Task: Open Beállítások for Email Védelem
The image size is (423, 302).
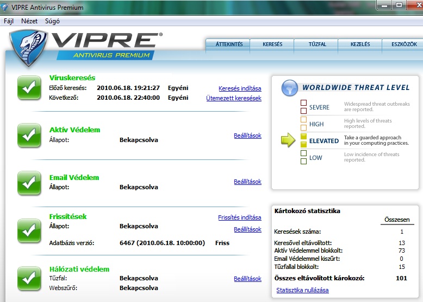Action: (x=247, y=182)
